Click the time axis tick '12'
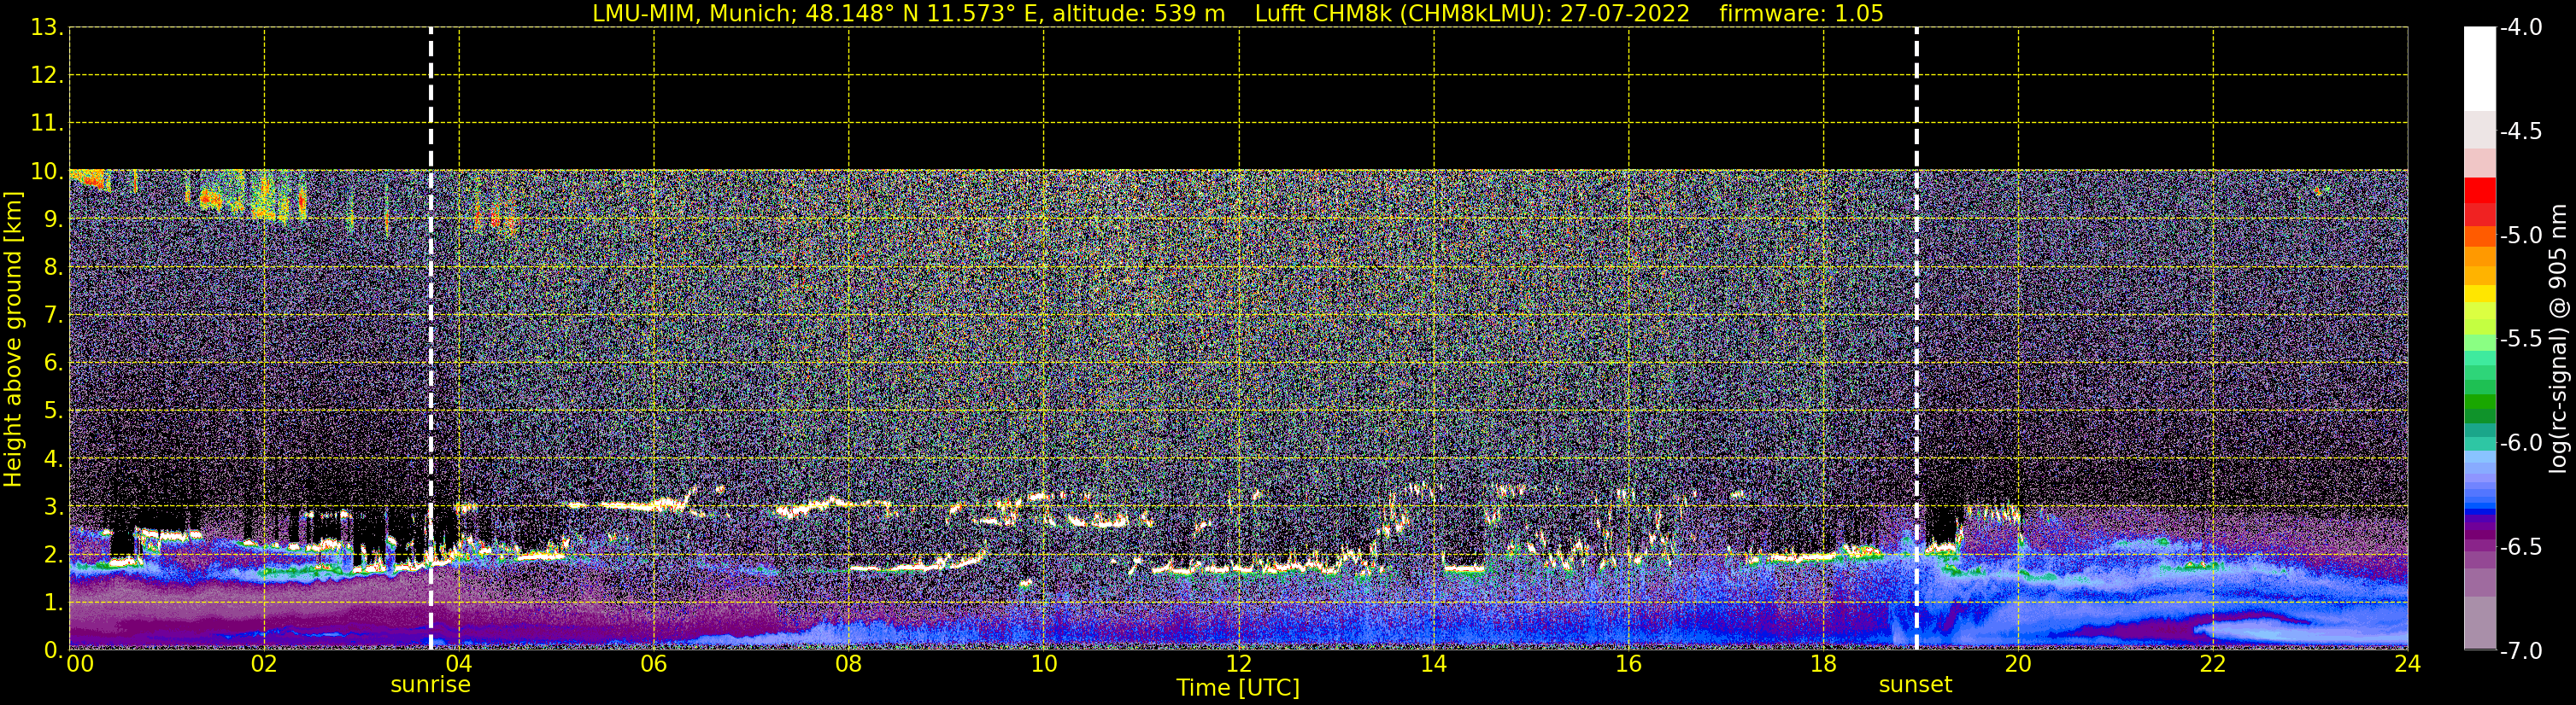 click(1239, 664)
